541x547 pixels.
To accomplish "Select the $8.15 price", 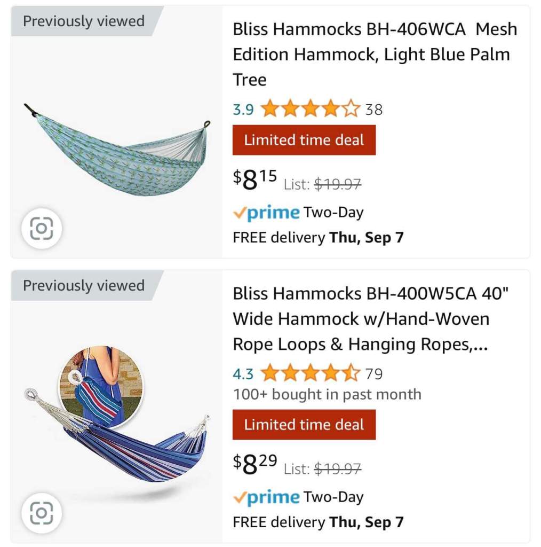I will point(254,181).
